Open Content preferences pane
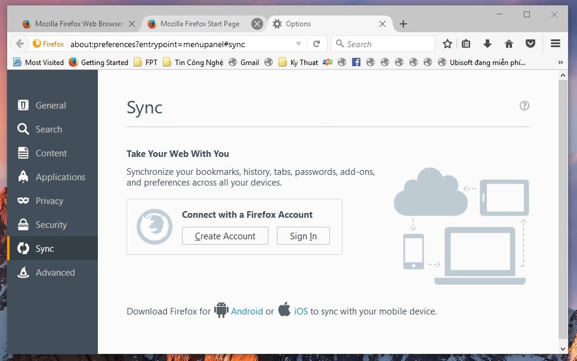The image size is (577, 361). coord(53,153)
